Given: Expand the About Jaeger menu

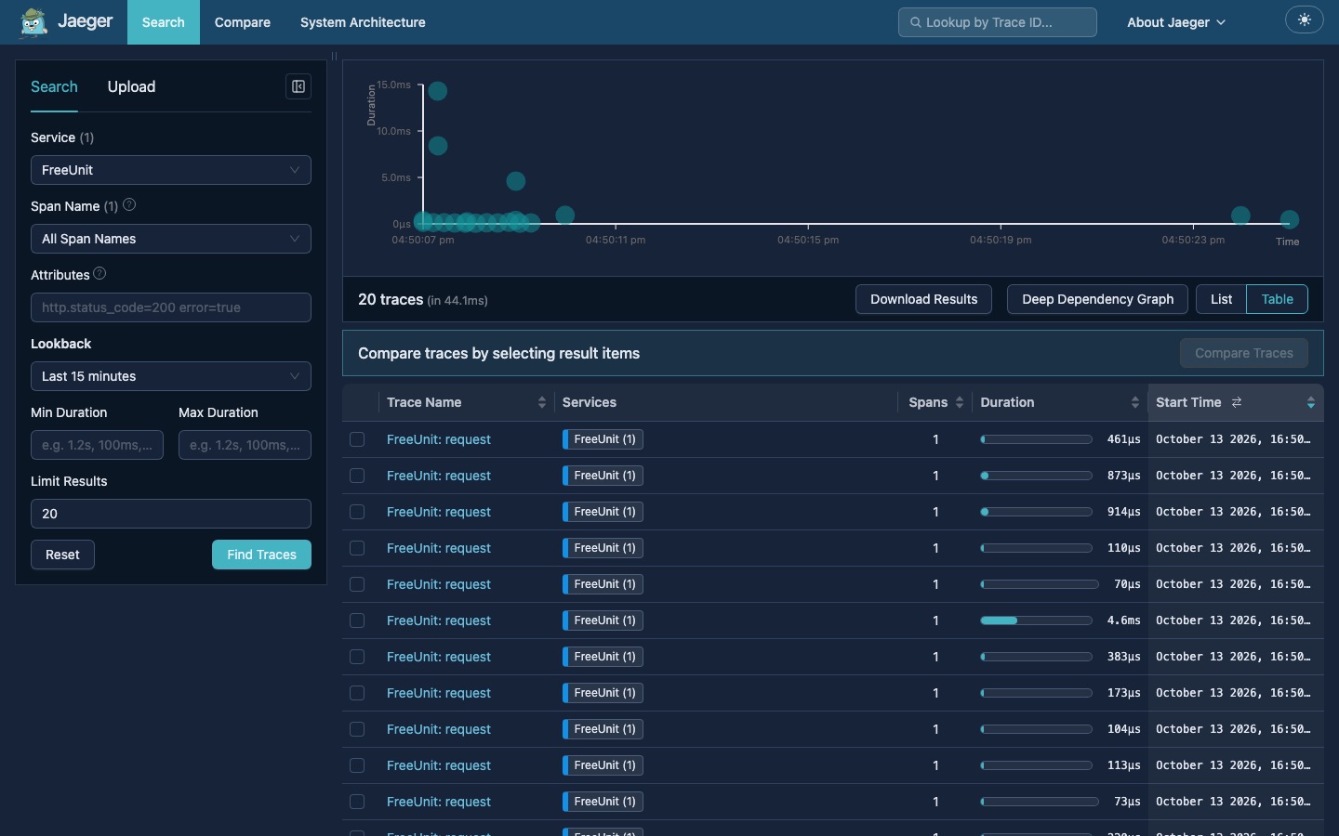Looking at the screenshot, I should 1176,22.
